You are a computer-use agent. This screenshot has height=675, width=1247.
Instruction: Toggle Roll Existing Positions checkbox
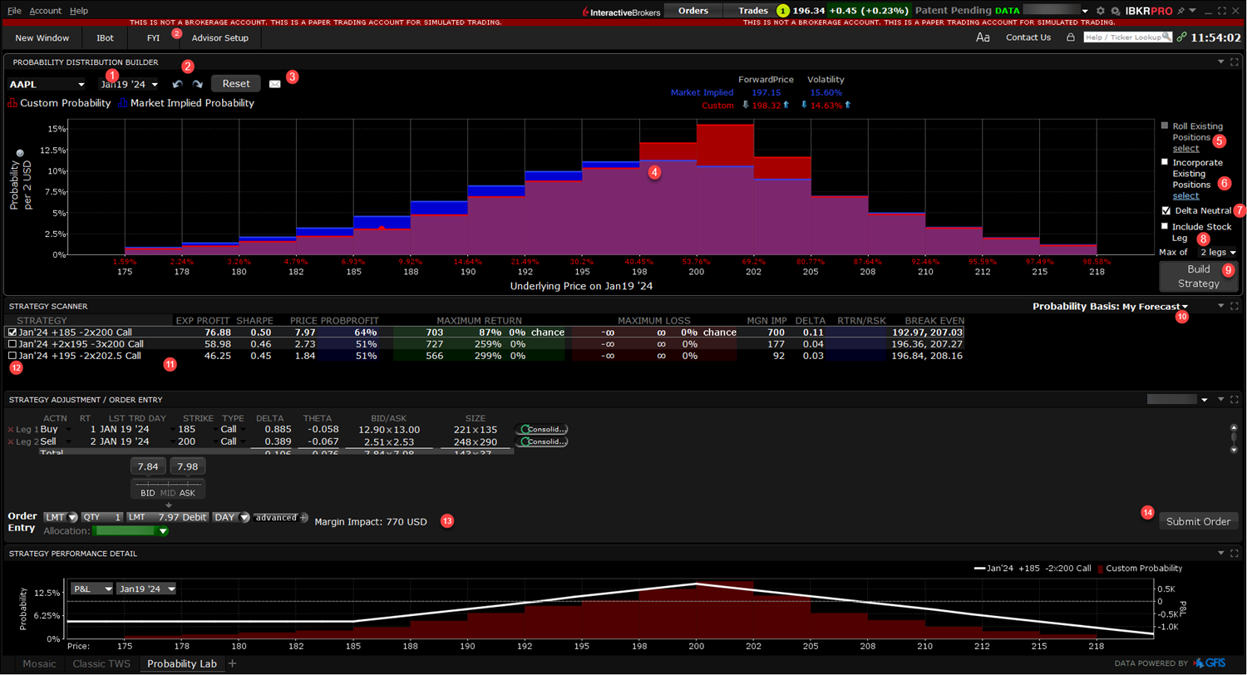[x=1165, y=126]
